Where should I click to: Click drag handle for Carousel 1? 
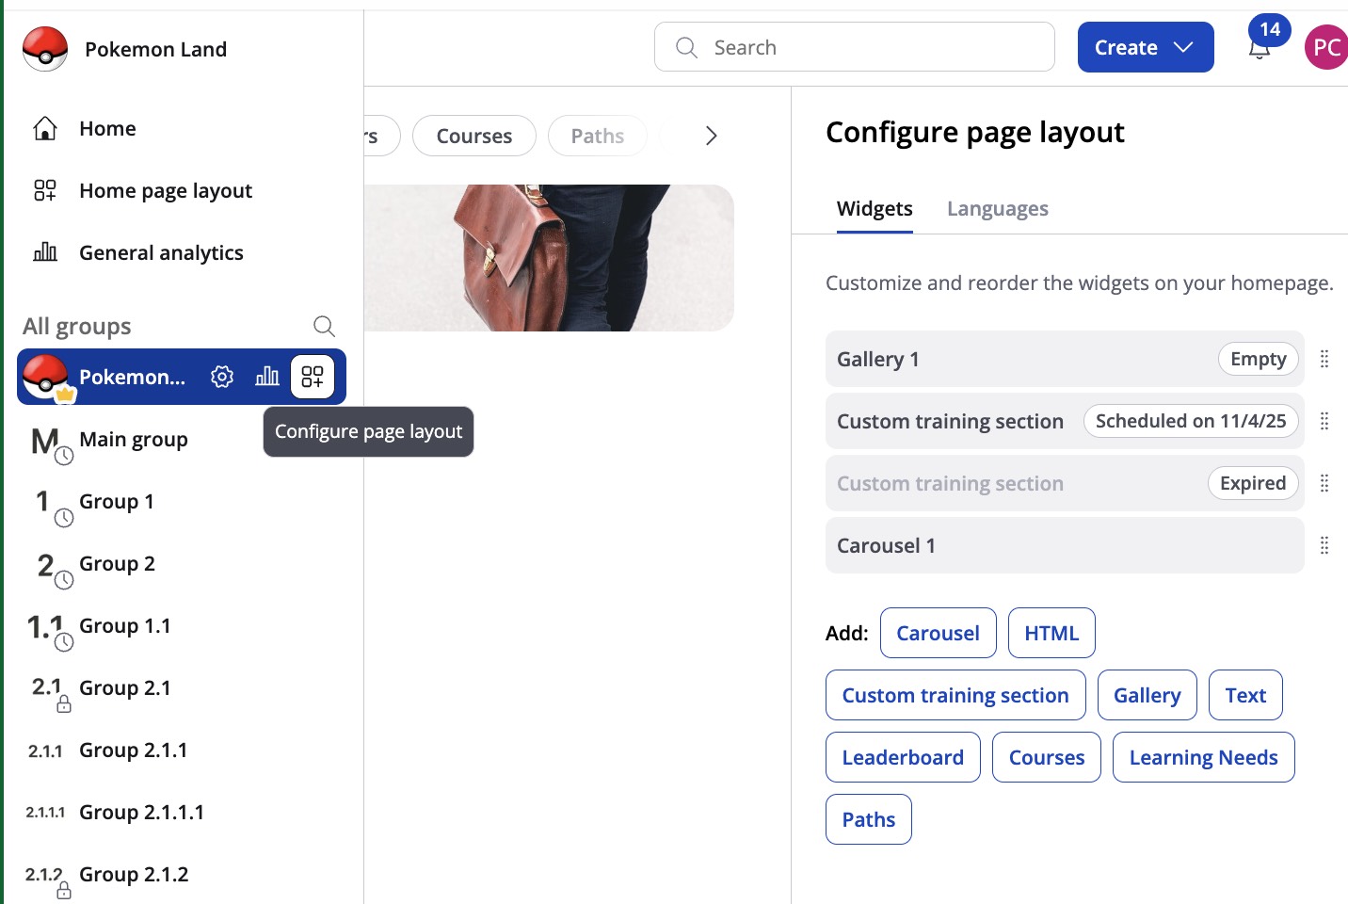pyautogui.click(x=1324, y=545)
